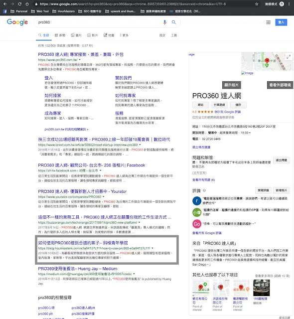Switch to the News tab
Viewport: 294px width, 319px height.
point(60,35)
